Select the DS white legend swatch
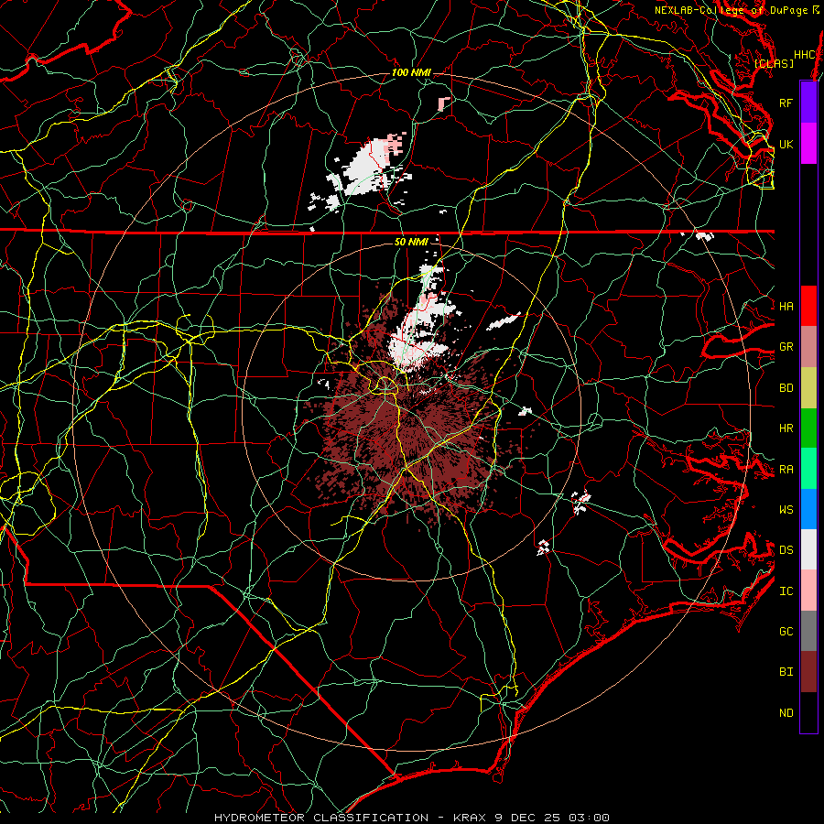This screenshot has width=824, height=824. pyautogui.click(x=808, y=549)
